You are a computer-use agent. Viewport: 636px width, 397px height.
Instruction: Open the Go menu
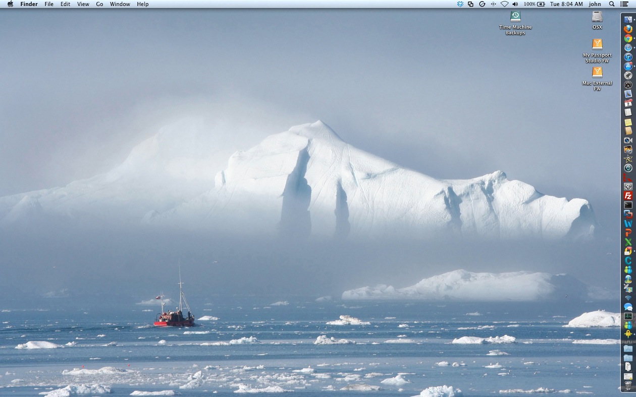pos(99,4)
